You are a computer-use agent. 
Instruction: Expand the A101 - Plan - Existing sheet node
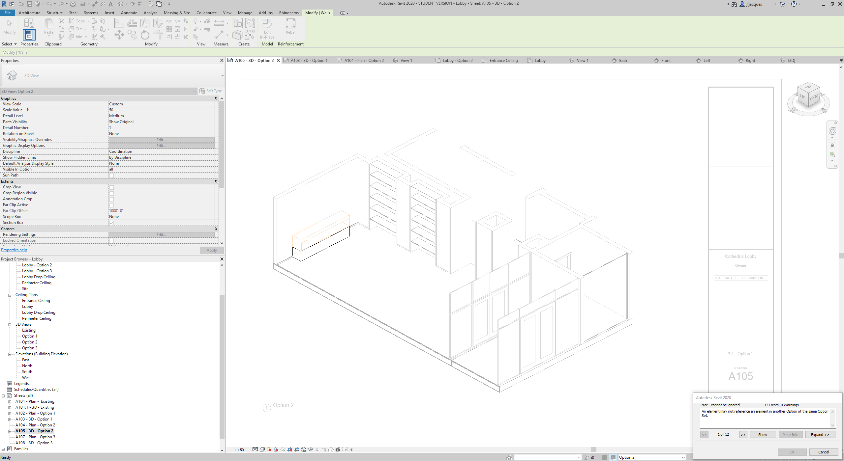[x=10, y=401]
